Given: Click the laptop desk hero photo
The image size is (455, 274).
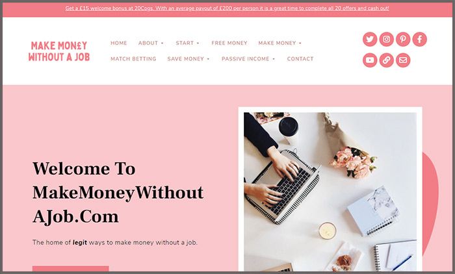Looking at the screenshot, I should pyautogui.click(x=330, y=192).
